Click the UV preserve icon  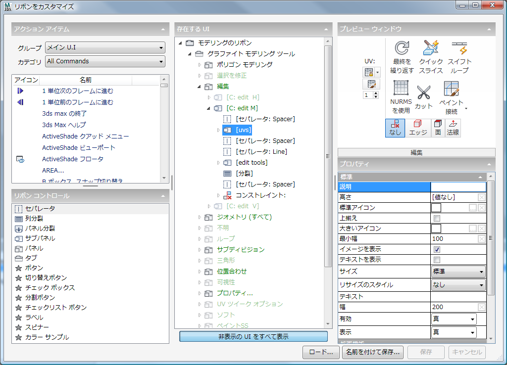point(368,72)
